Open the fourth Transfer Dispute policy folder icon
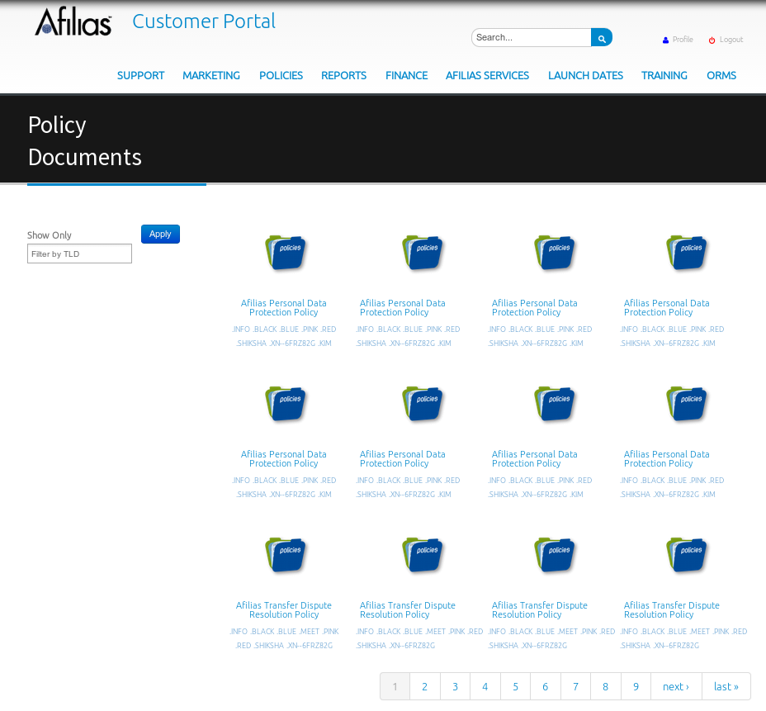 687,555
